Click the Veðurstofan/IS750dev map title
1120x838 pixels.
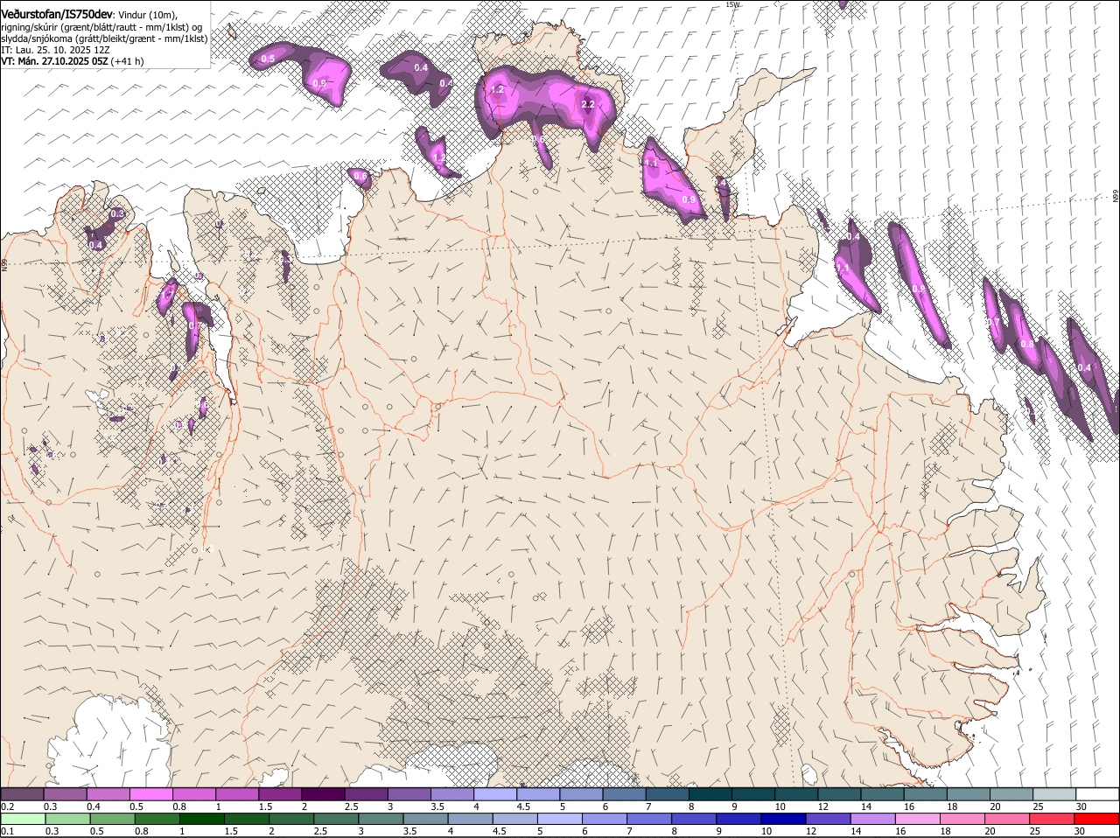[x=56, y=14]
